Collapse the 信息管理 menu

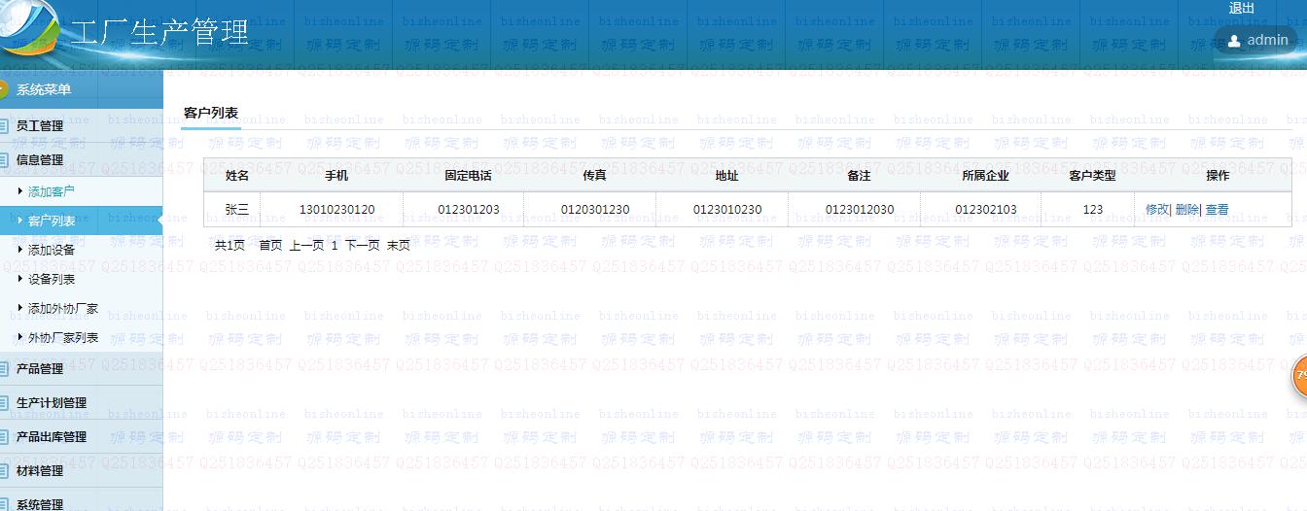[x=82, y=159]
